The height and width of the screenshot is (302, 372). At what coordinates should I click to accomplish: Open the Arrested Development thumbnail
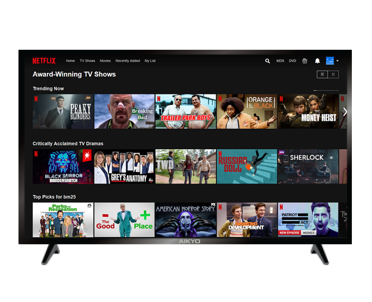[x=247, y=220]
